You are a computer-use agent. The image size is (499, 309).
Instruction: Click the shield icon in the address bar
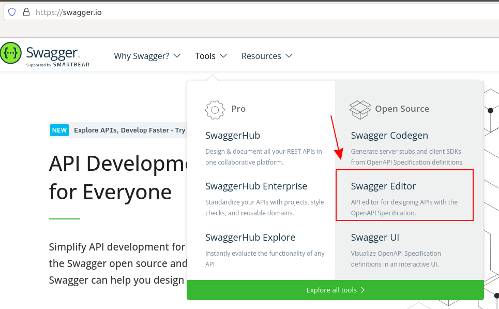11,11
